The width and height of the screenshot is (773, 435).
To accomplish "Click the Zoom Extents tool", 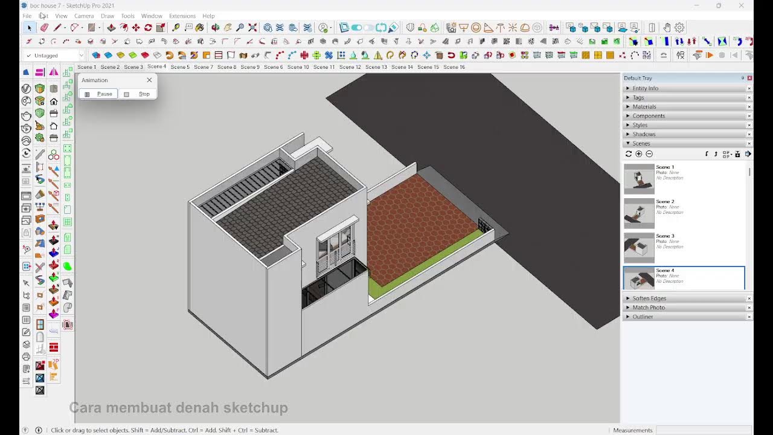I will click(x=252, y=28).
